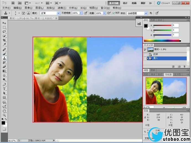
Task: Open the blending mode dropdown 正常
Action: click(50, 13)
